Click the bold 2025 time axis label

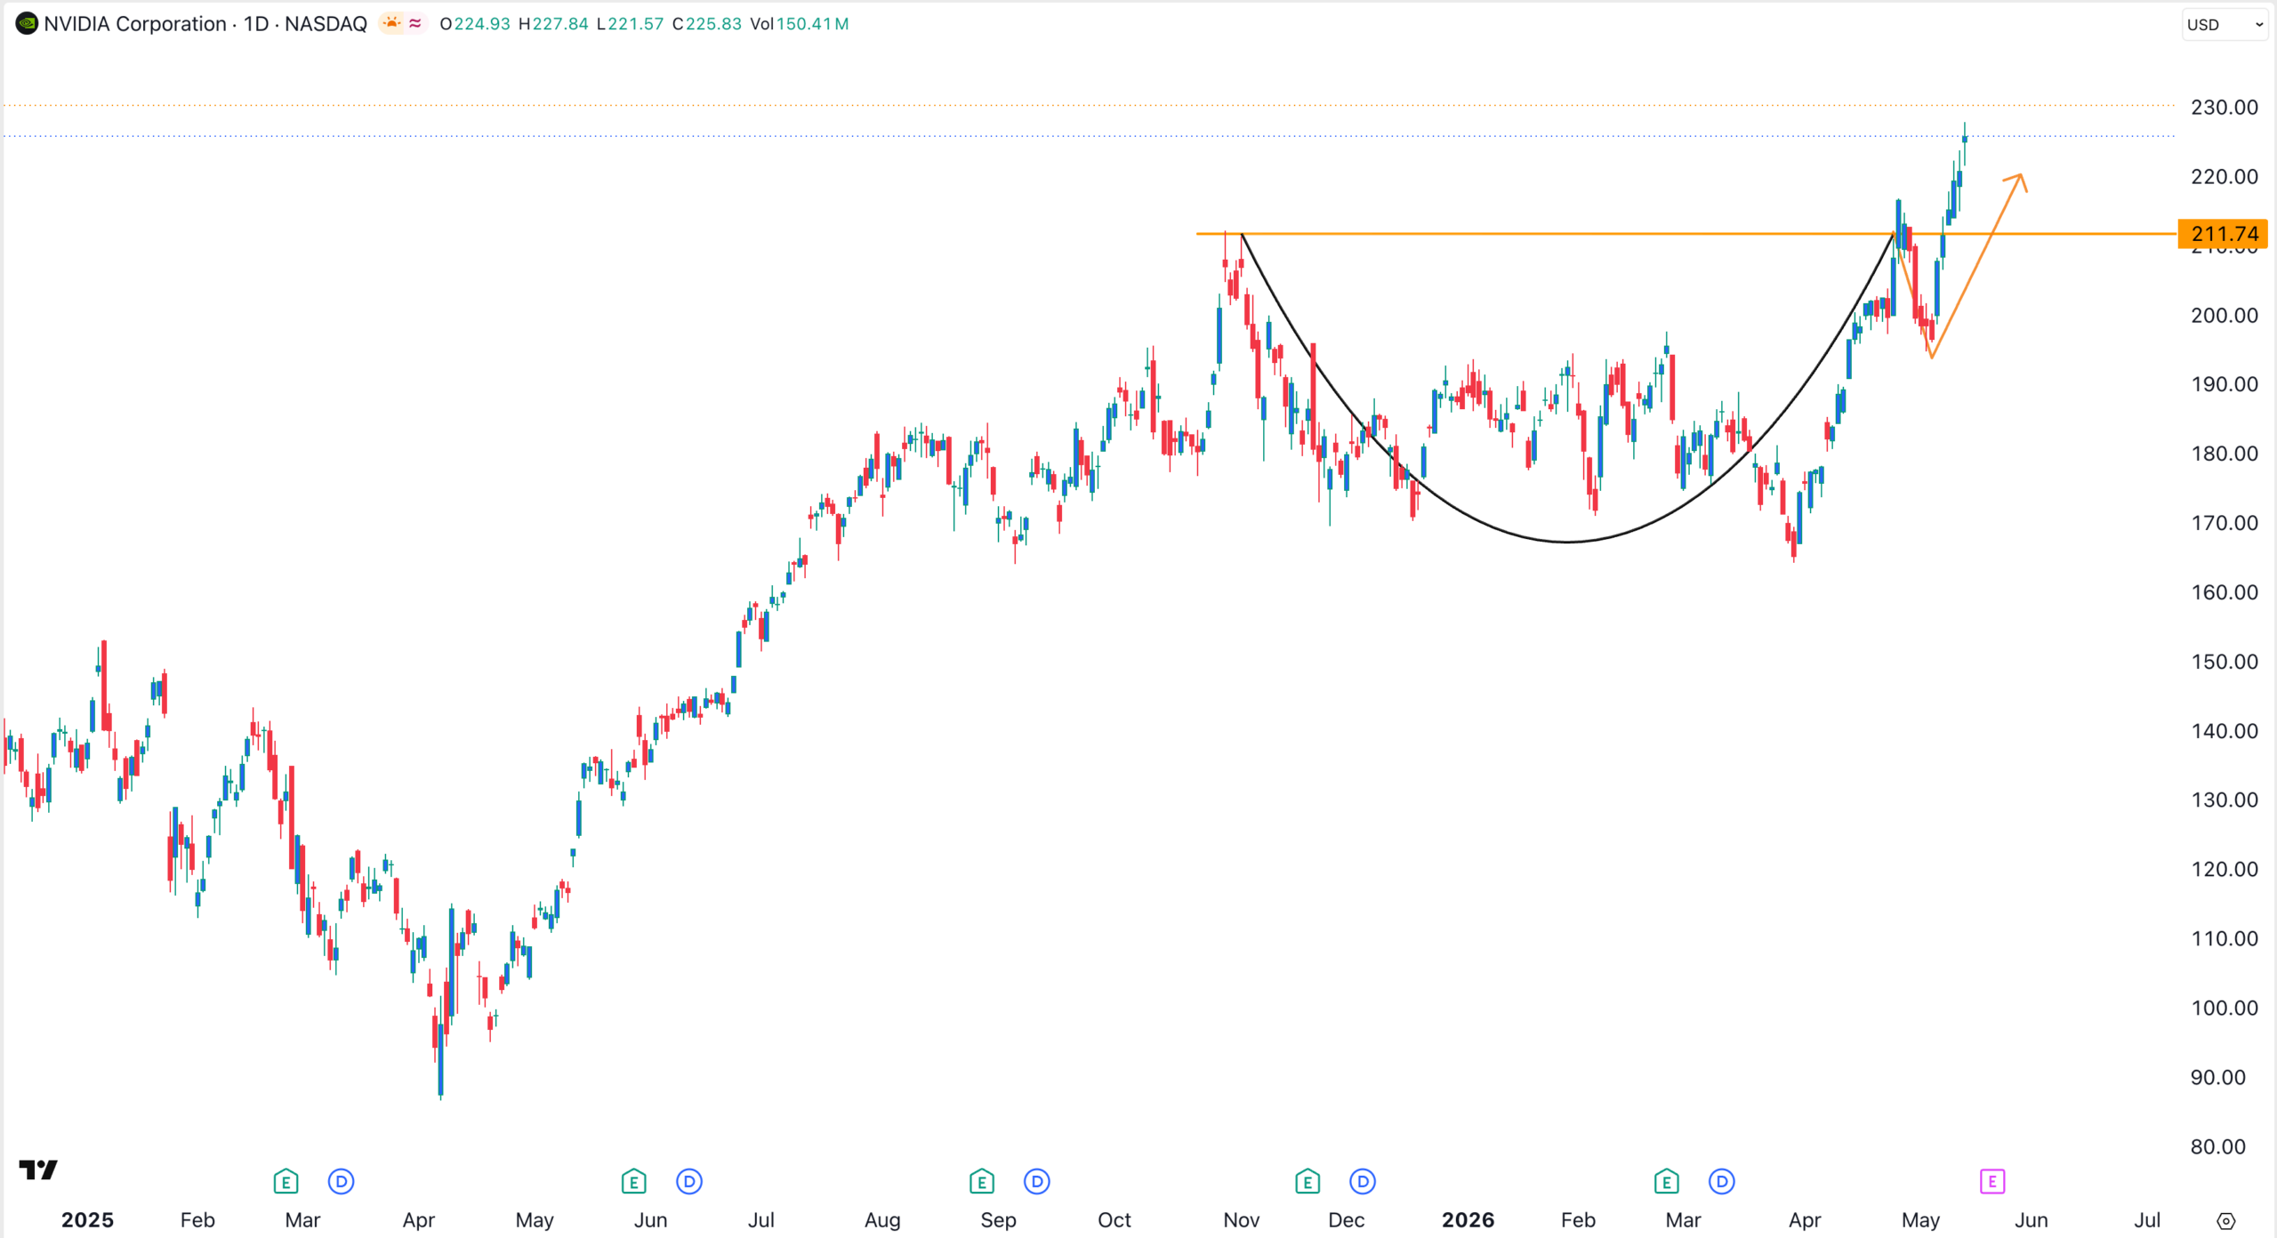click(x=87, y=1220)
